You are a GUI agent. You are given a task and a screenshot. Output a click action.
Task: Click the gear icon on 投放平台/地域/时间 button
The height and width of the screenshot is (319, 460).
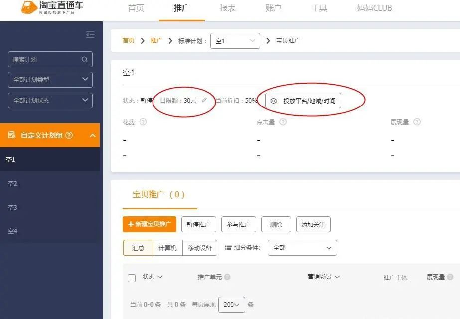coord(273,101)
